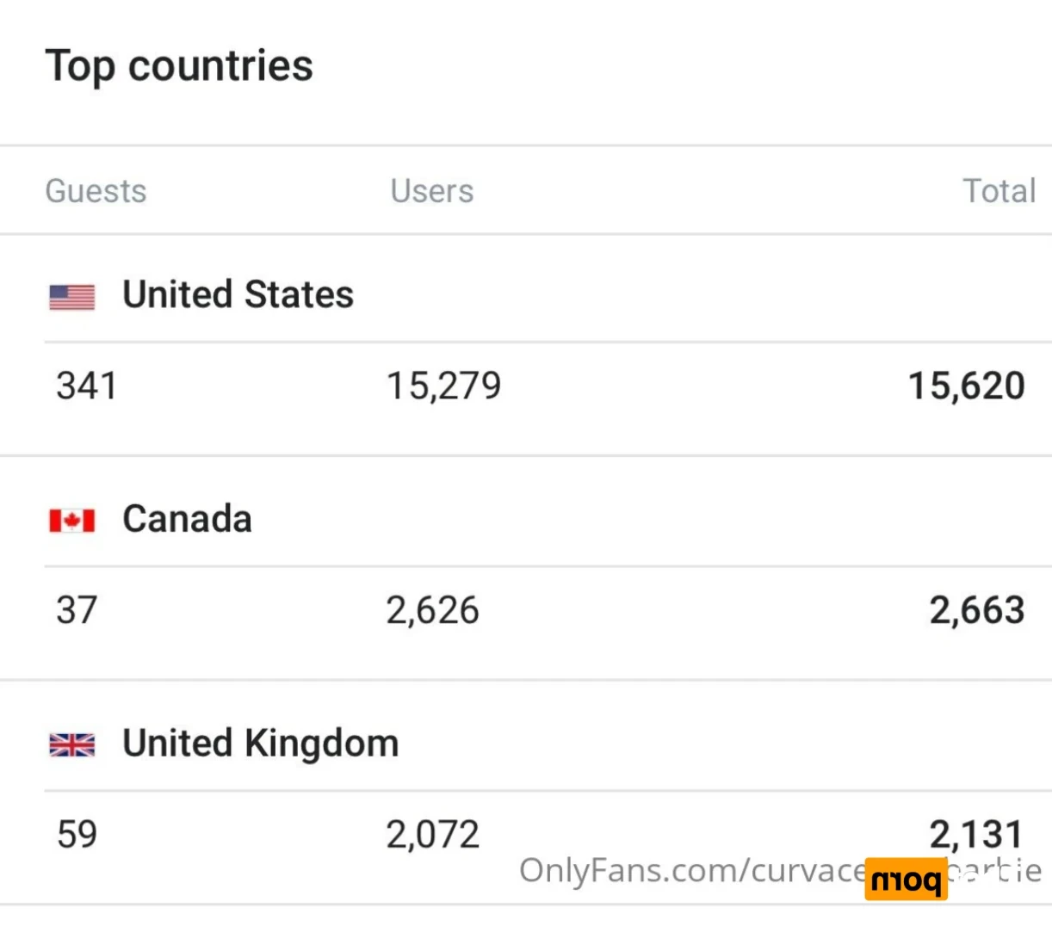Click the United Kingdom flag icon
1052x926 pixels.
(72, 744)
